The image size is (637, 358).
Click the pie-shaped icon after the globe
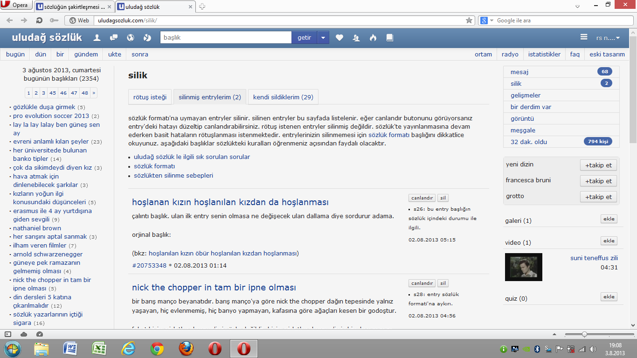point(147,38)
